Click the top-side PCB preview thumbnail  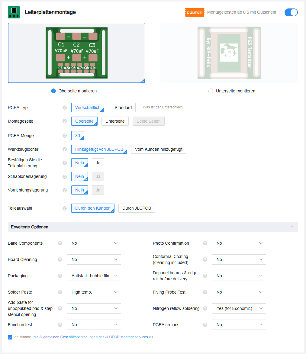pyautogui.click(x=76, y=53)
